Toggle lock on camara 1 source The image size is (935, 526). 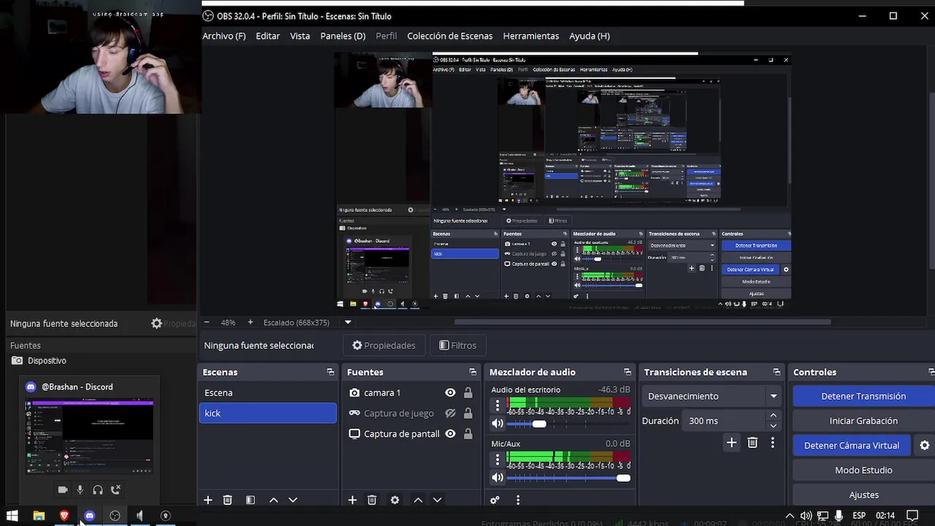tap(467, 392)
